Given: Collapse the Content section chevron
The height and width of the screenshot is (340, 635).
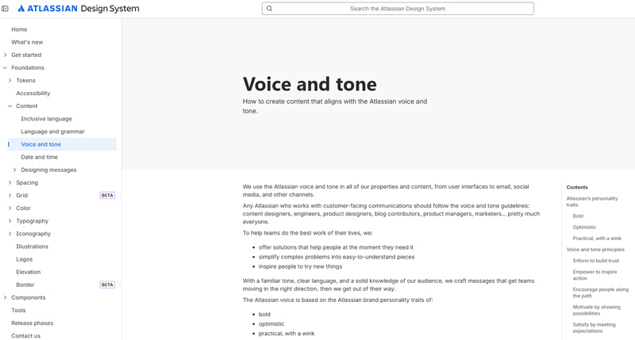Looking at the screenshot, I should point(10,106).
